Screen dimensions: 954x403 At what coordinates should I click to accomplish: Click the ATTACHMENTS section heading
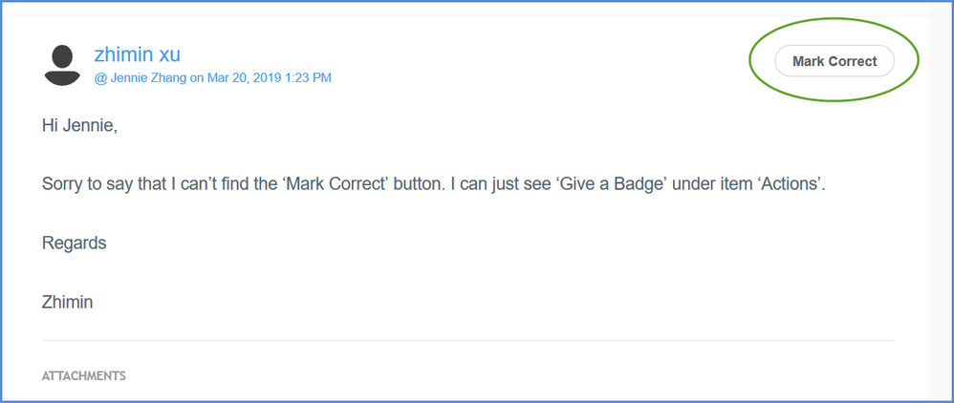coord(84,376)
